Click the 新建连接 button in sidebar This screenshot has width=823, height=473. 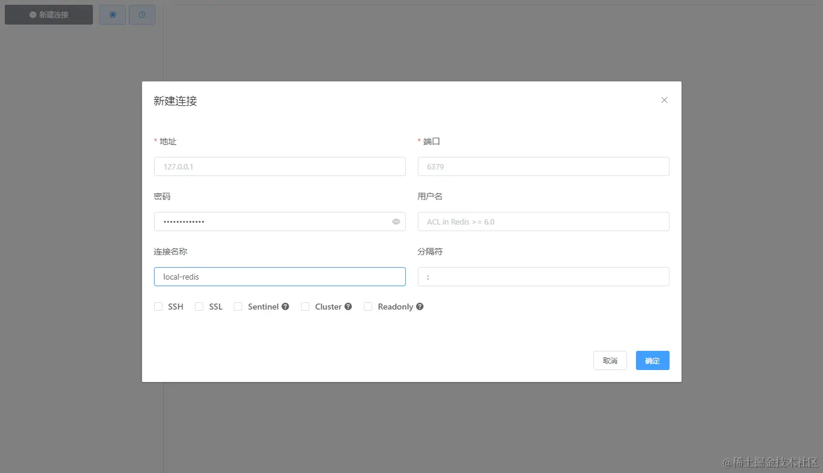point(49,14)
